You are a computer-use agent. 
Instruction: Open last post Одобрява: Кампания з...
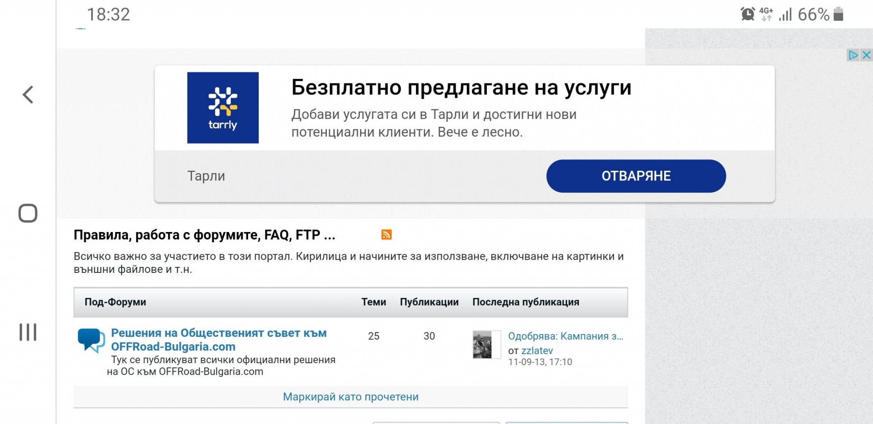click(x=566, y=336)
